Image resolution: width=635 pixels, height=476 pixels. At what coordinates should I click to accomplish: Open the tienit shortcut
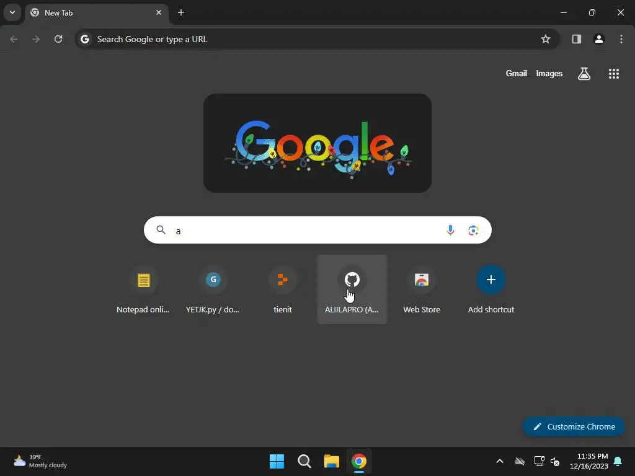[283, 289]
